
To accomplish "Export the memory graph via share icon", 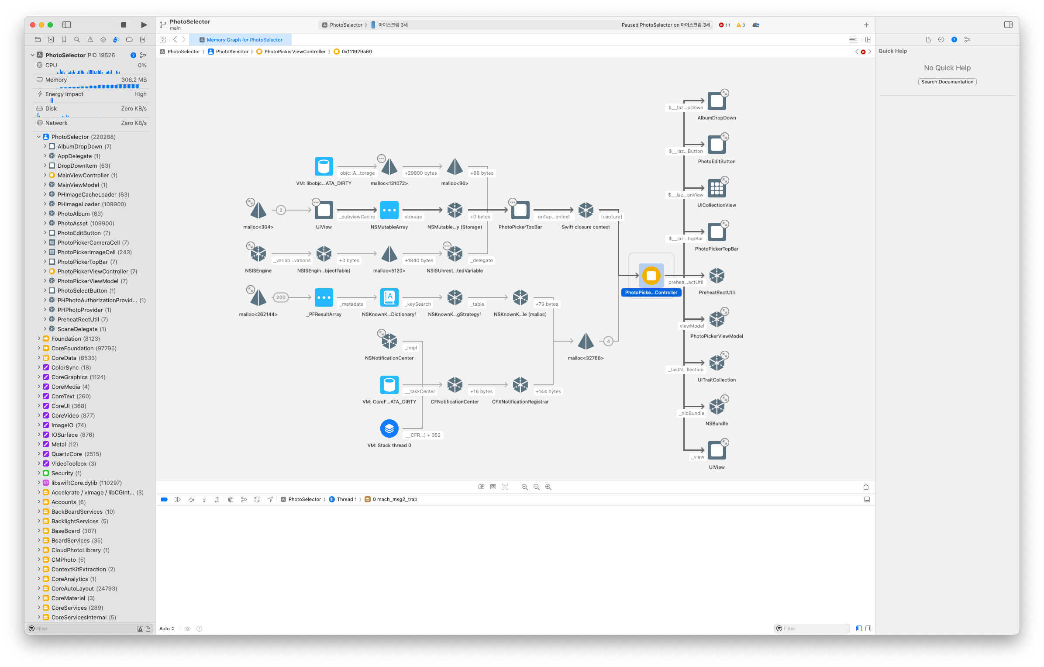I will pyautogui.click(x=866, y=487).
